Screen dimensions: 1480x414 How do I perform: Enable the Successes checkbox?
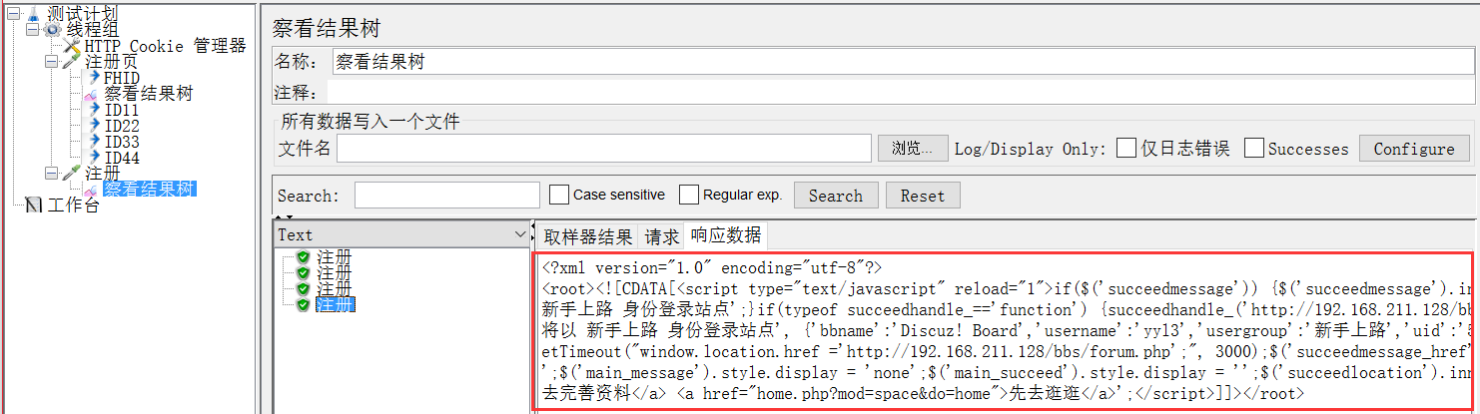pyautogui.click(x=1254, y=149)
